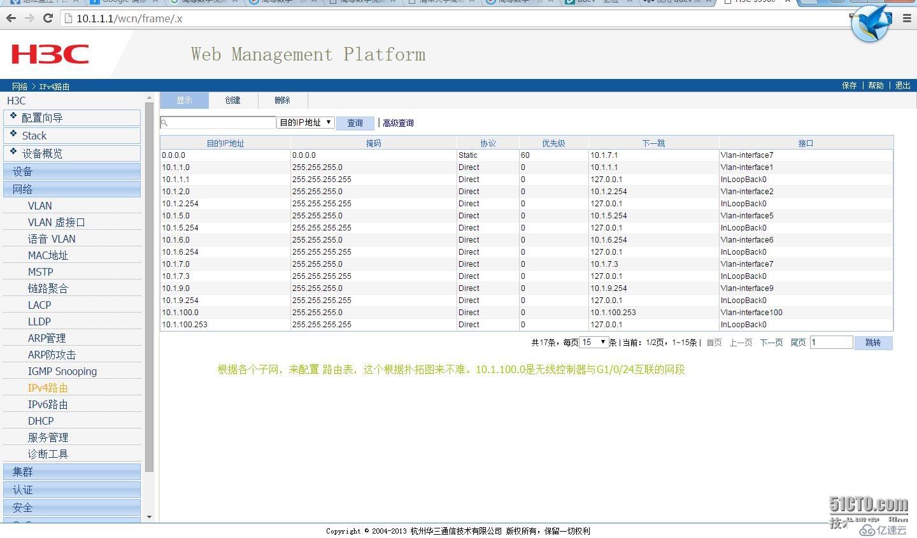
Task: Open DHCP in the sidebar
Action: [41, 421]
